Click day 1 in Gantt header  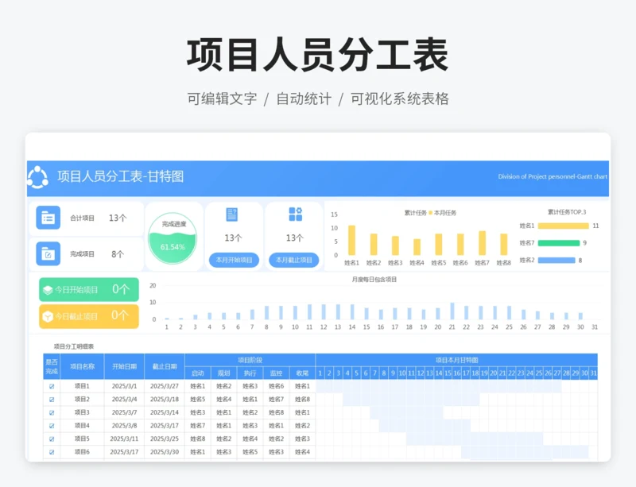pyautogui.click(x=320, y=373)
